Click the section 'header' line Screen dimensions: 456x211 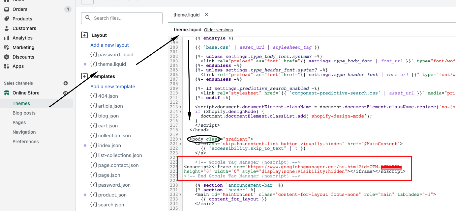[x=225, y=190]
